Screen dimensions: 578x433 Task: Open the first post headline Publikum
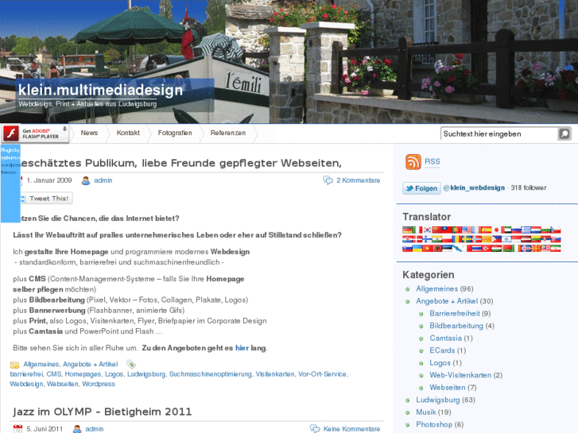click(181, 163)
